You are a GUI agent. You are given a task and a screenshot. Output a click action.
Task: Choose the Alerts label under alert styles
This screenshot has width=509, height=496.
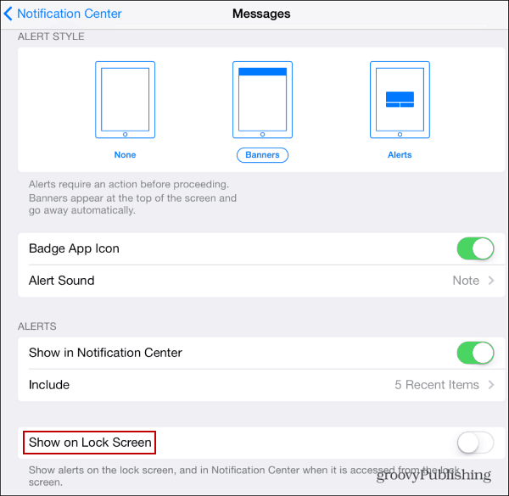click(x=400, y=155)
